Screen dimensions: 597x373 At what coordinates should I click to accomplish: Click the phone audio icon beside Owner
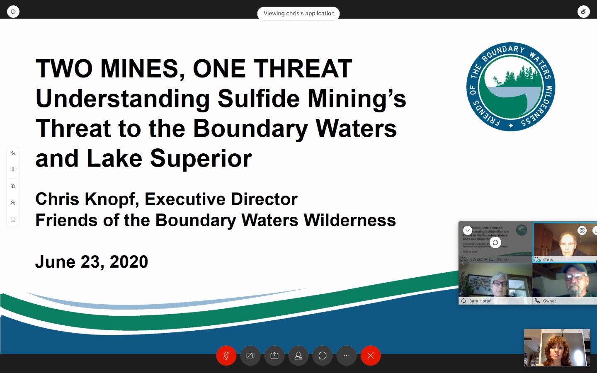537,301
